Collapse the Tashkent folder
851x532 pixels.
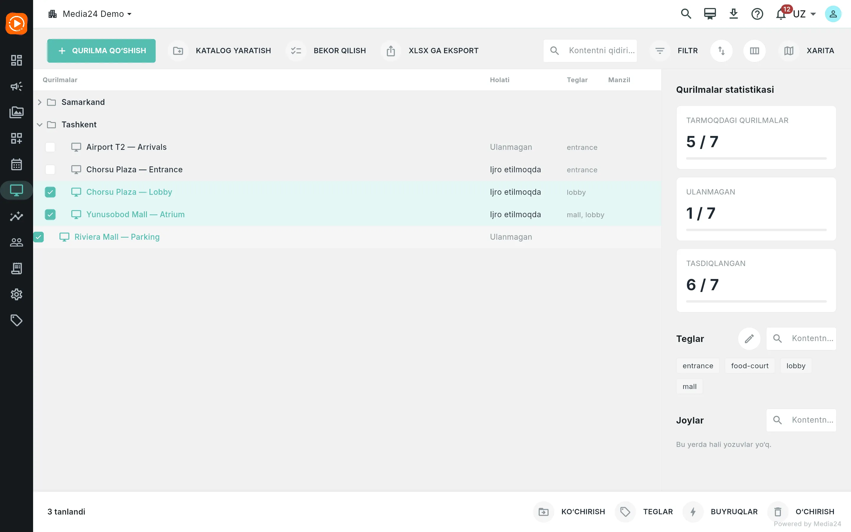coord(40,124)
